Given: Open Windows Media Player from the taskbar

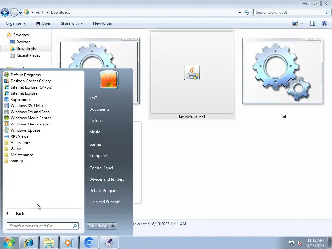Looking at the screenshot, I should point(69,243).
